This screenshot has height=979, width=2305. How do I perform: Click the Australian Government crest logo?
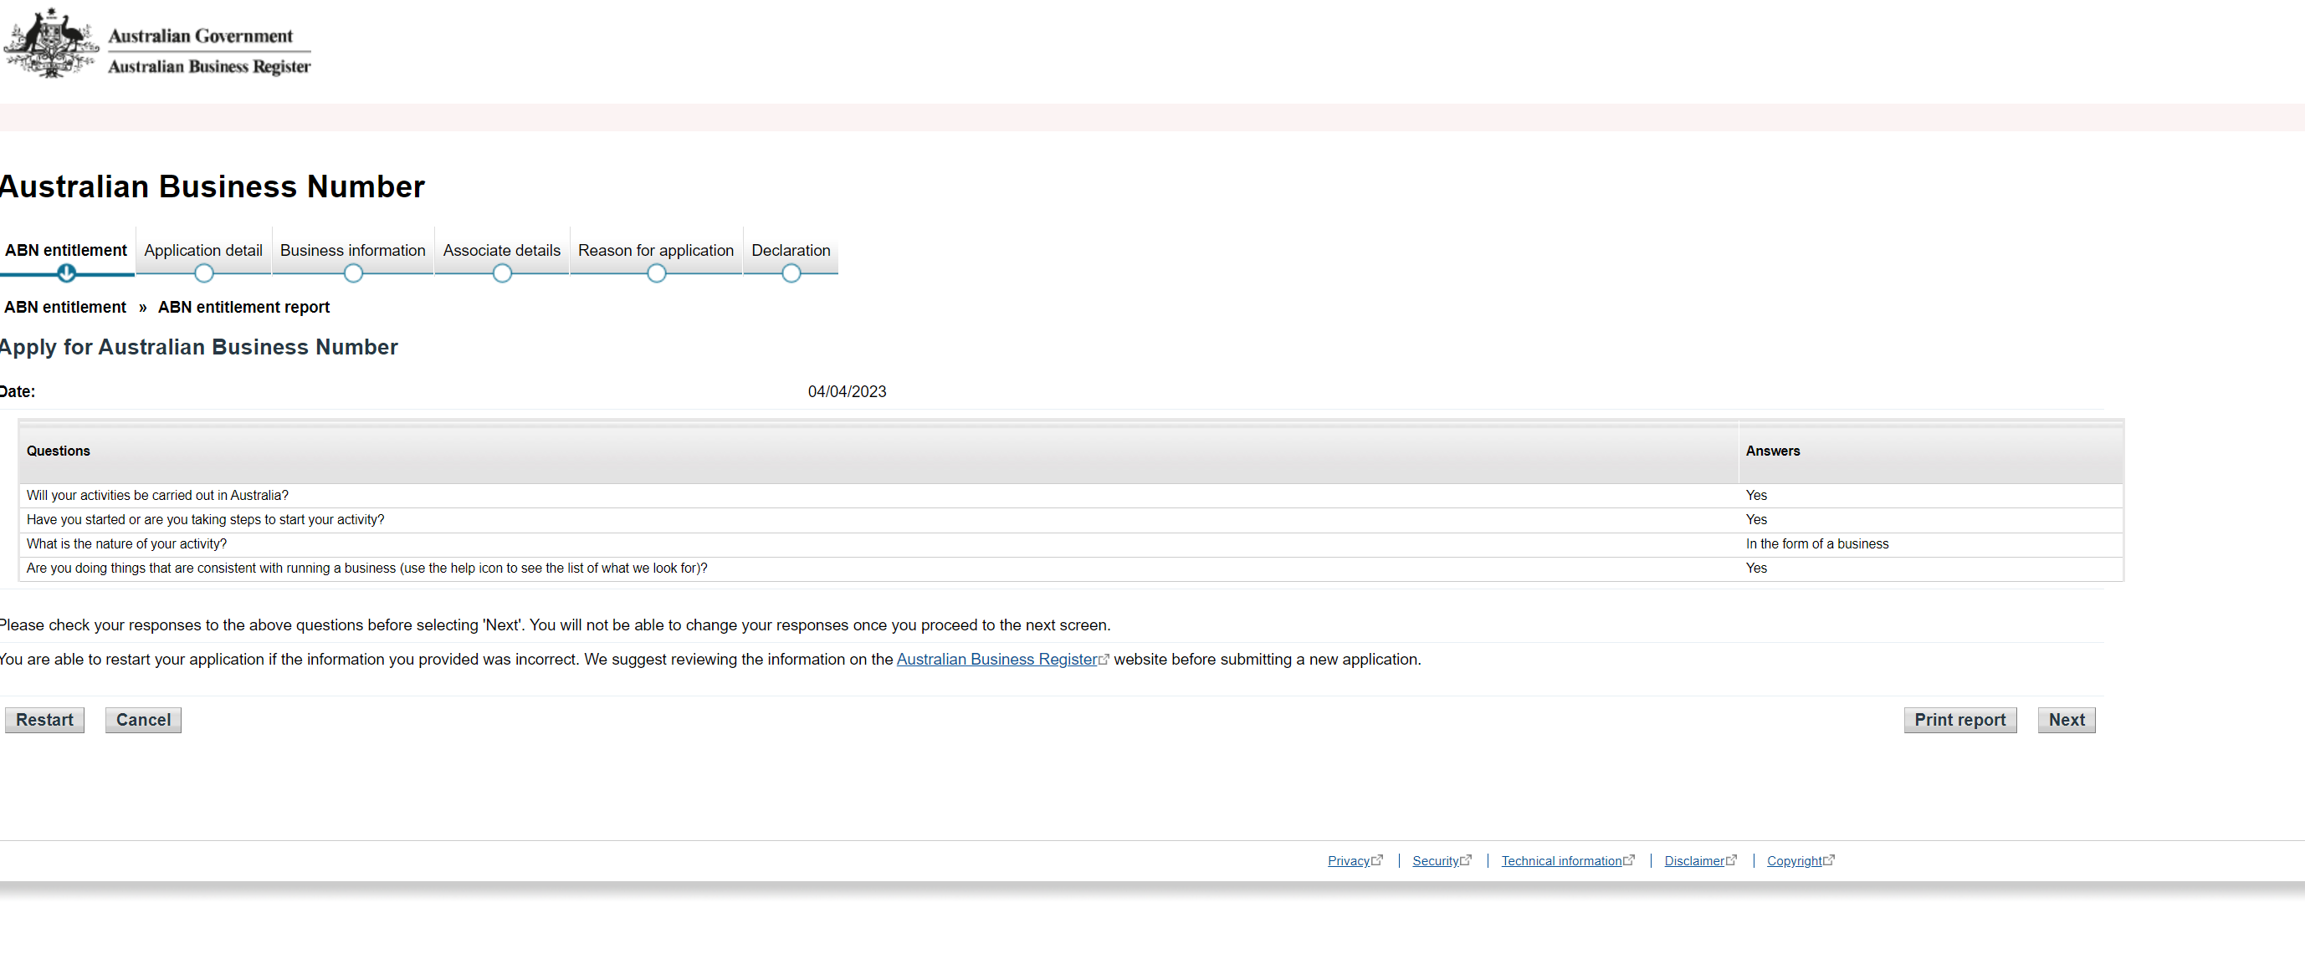pos(51,43)
